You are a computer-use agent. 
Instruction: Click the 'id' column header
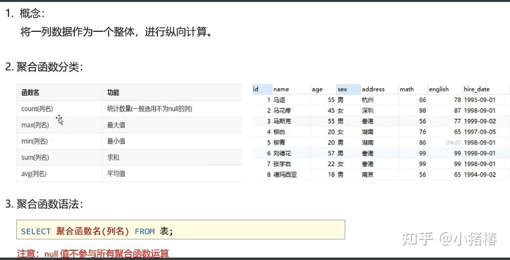[x=262, y=89]
